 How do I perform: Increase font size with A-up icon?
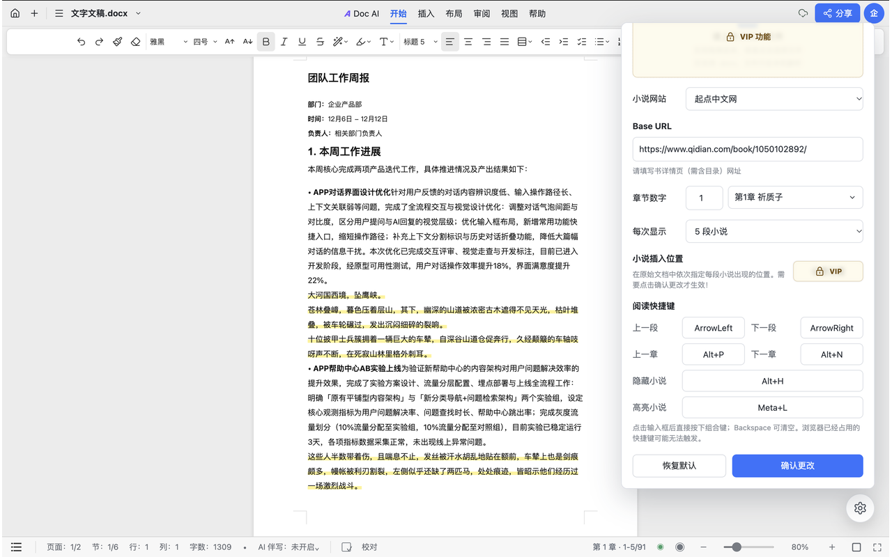(230, 42)
